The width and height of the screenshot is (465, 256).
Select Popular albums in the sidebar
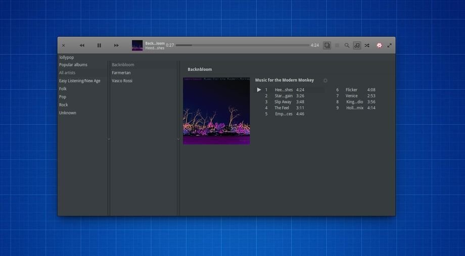pos(73,65)
